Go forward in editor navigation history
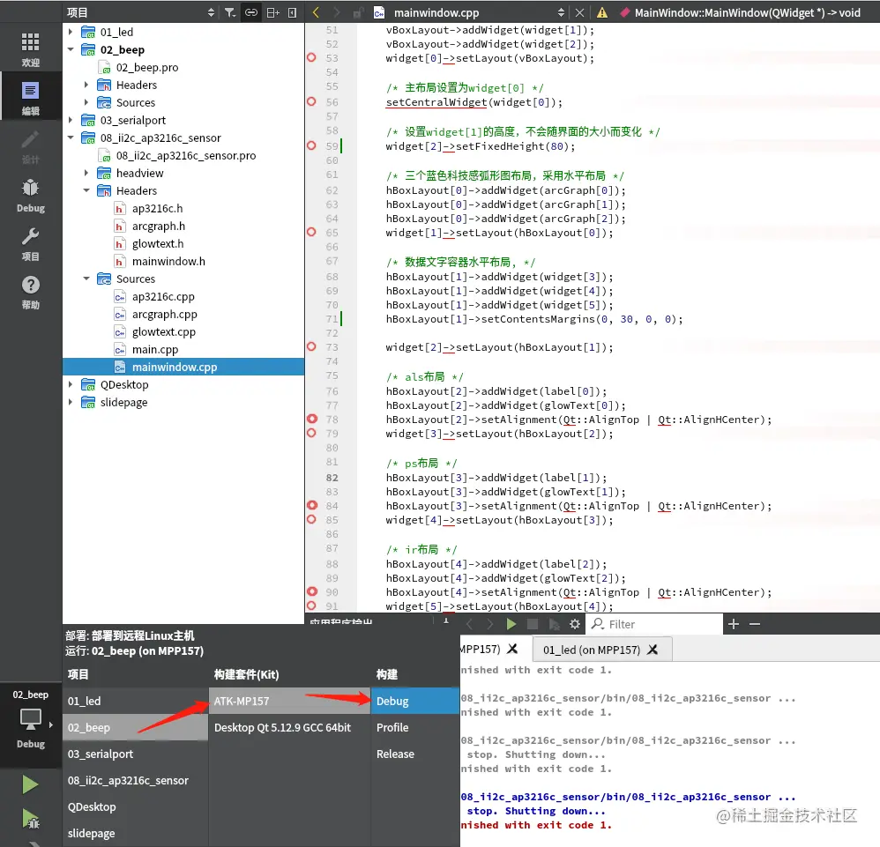880x847 pixels. [336, 12]
